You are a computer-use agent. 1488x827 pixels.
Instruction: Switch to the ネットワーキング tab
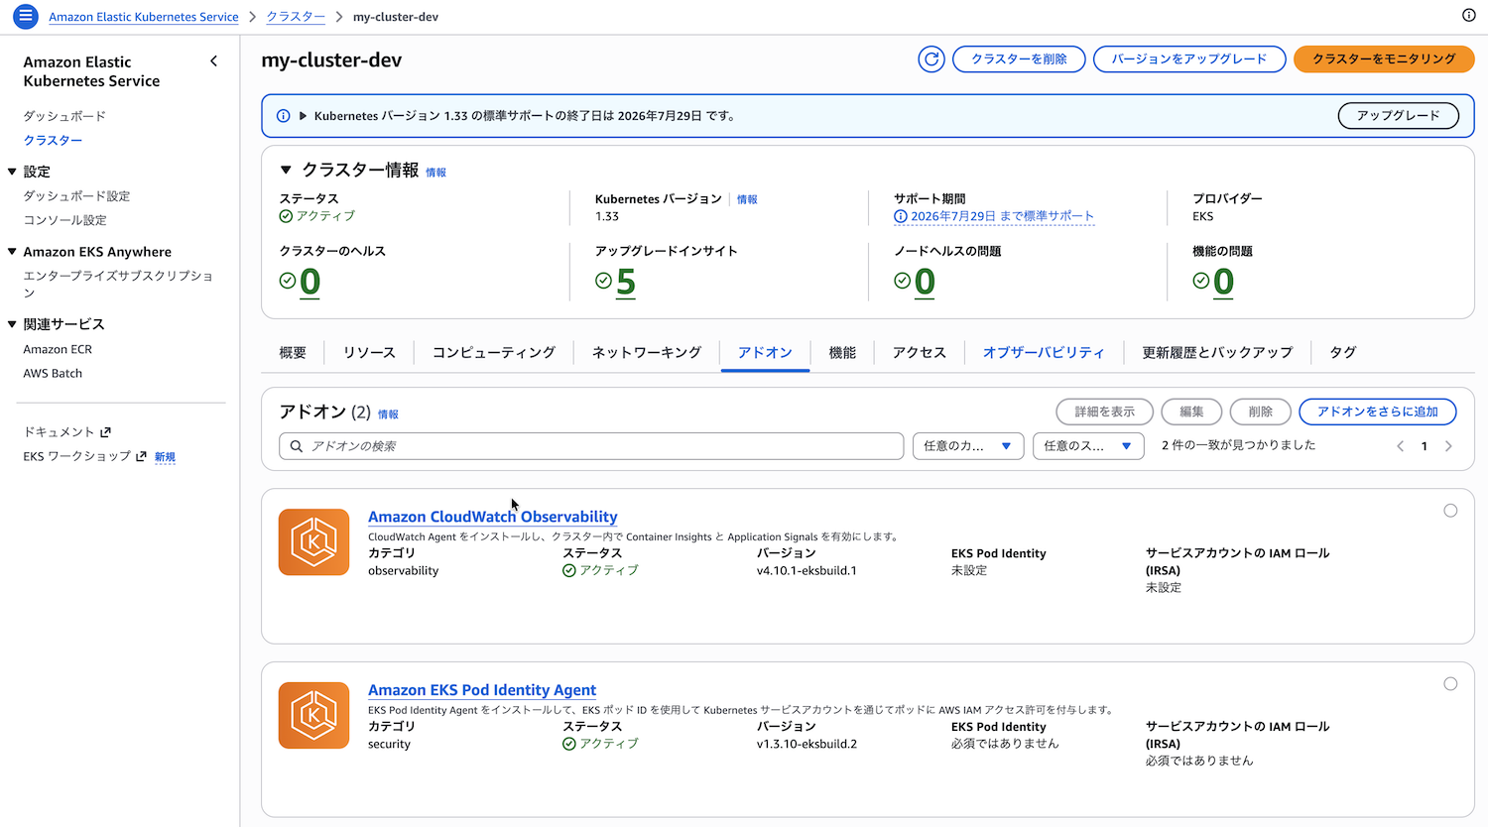646,352
